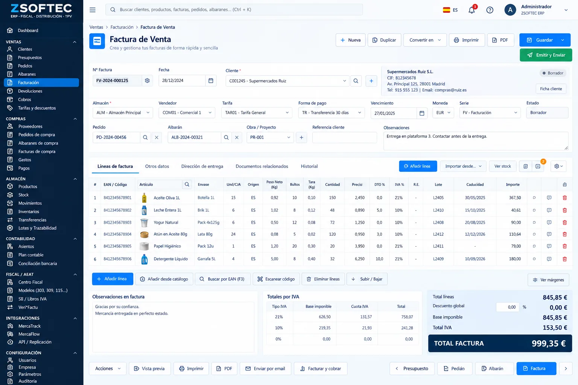Switch to Otros datos tab
This screenshot has width=578, height=385.
[157, 166]
